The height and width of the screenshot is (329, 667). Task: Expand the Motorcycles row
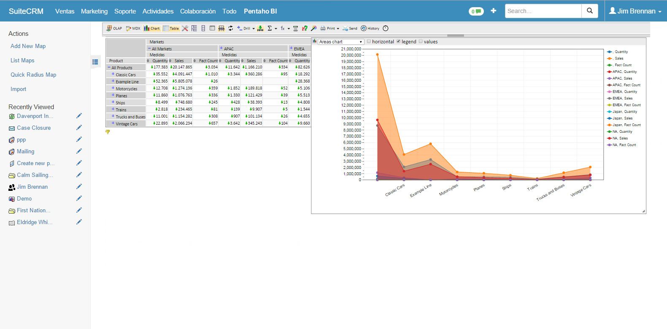pos(113,88)
